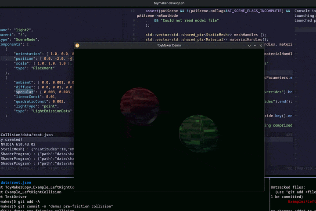Click the root.json status line filename
Image resolution: width=316 pixels, height=211 pixels.
coord(26,135)
